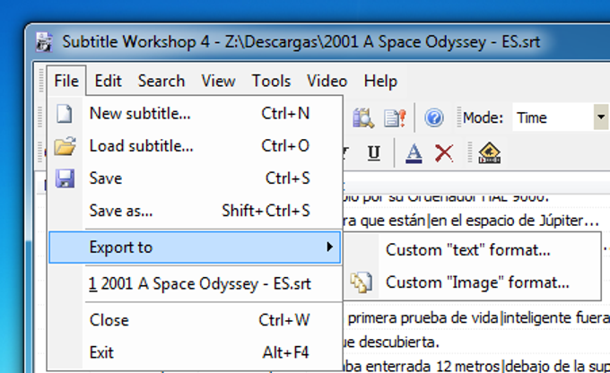Click the binoculars search toolbar icon

[363, 117]
